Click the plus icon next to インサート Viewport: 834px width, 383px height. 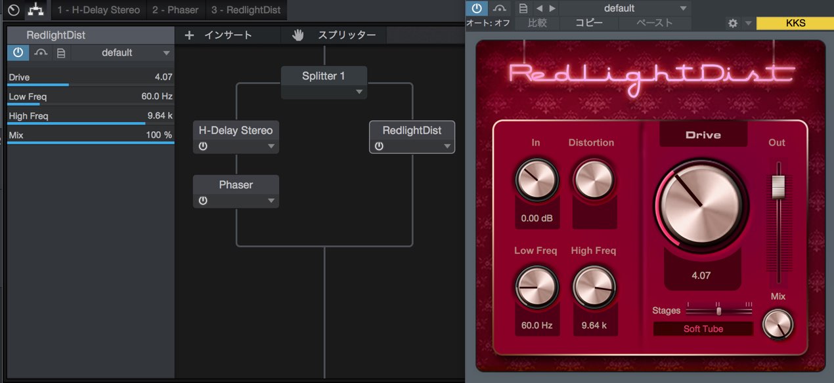[189, 35]
